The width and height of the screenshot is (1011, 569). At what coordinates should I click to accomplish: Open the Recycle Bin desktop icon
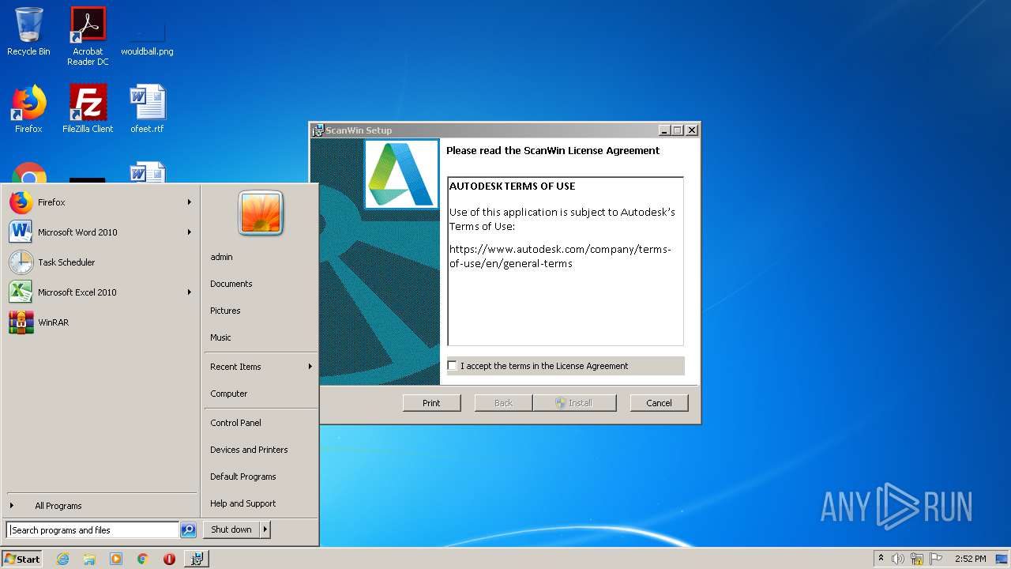pos(28,32)
